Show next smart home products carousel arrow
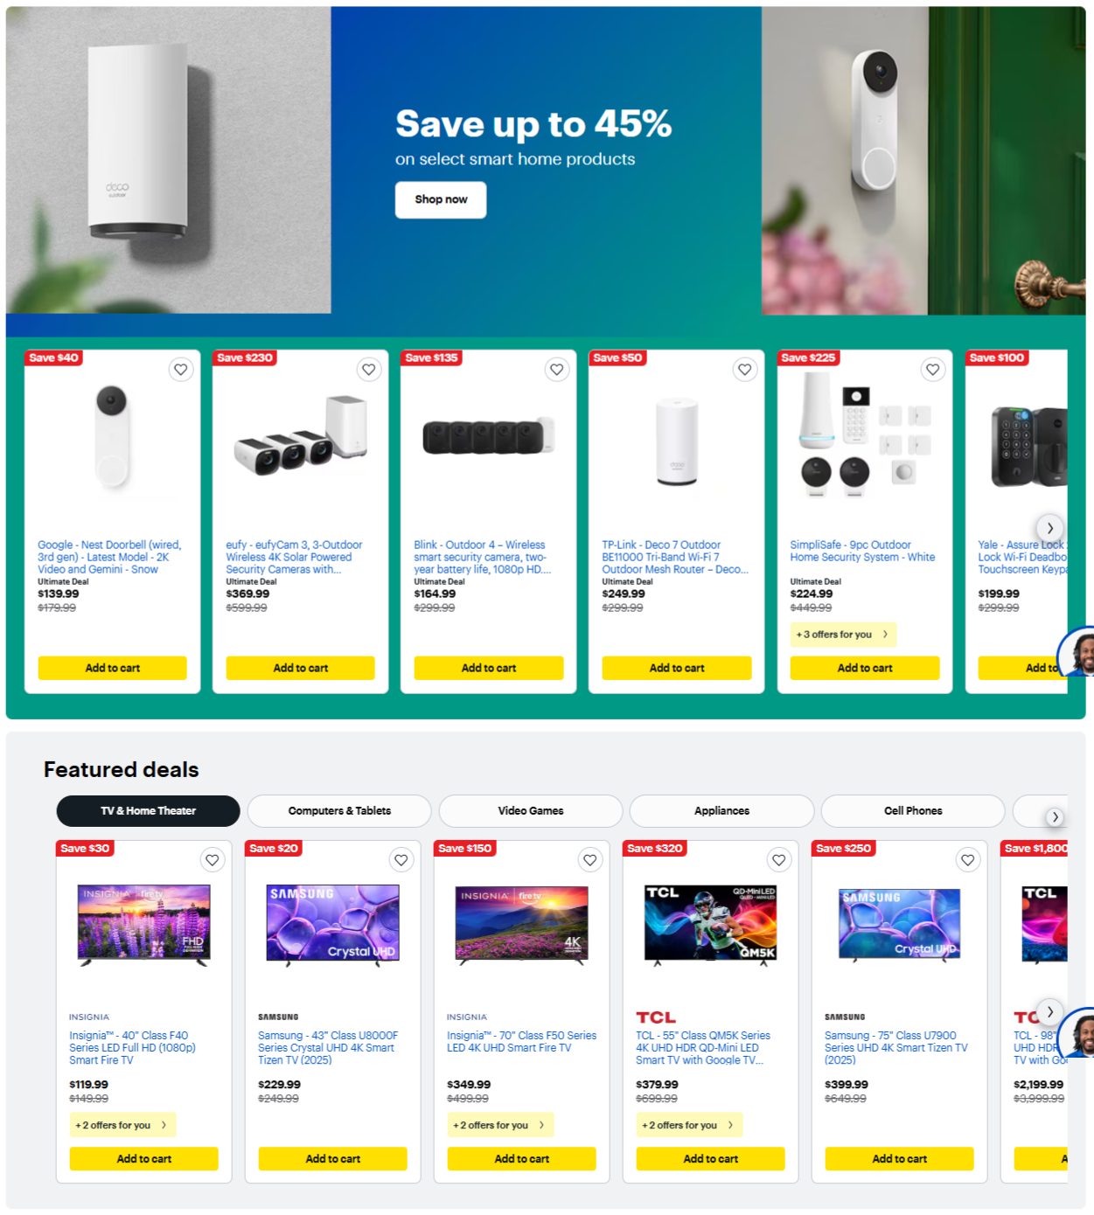Image resolution: width=1094 pixels, height=1215 pixels. coord(1050,528)
